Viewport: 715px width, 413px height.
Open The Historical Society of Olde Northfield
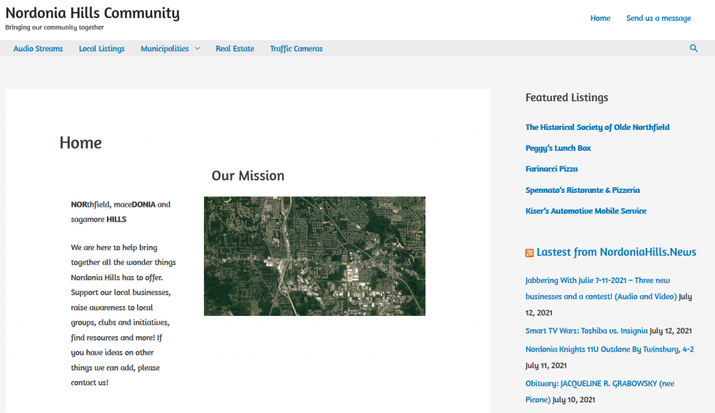click(x=598, y=127)
